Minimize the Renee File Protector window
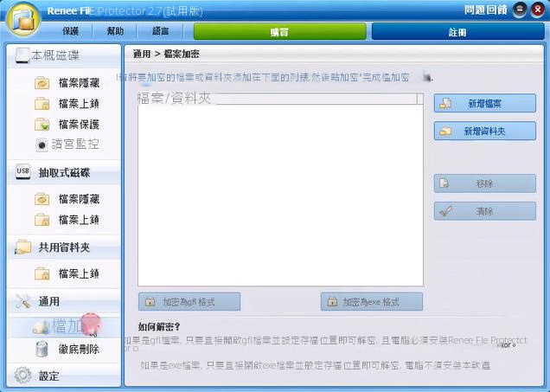Image resolution: width=550 pixels, height=392 pixels. click(x=520, y=10)
